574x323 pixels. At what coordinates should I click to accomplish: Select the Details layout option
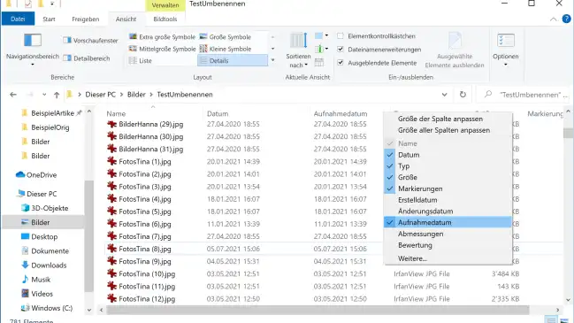pyautogui.click(x=233, y=60)
